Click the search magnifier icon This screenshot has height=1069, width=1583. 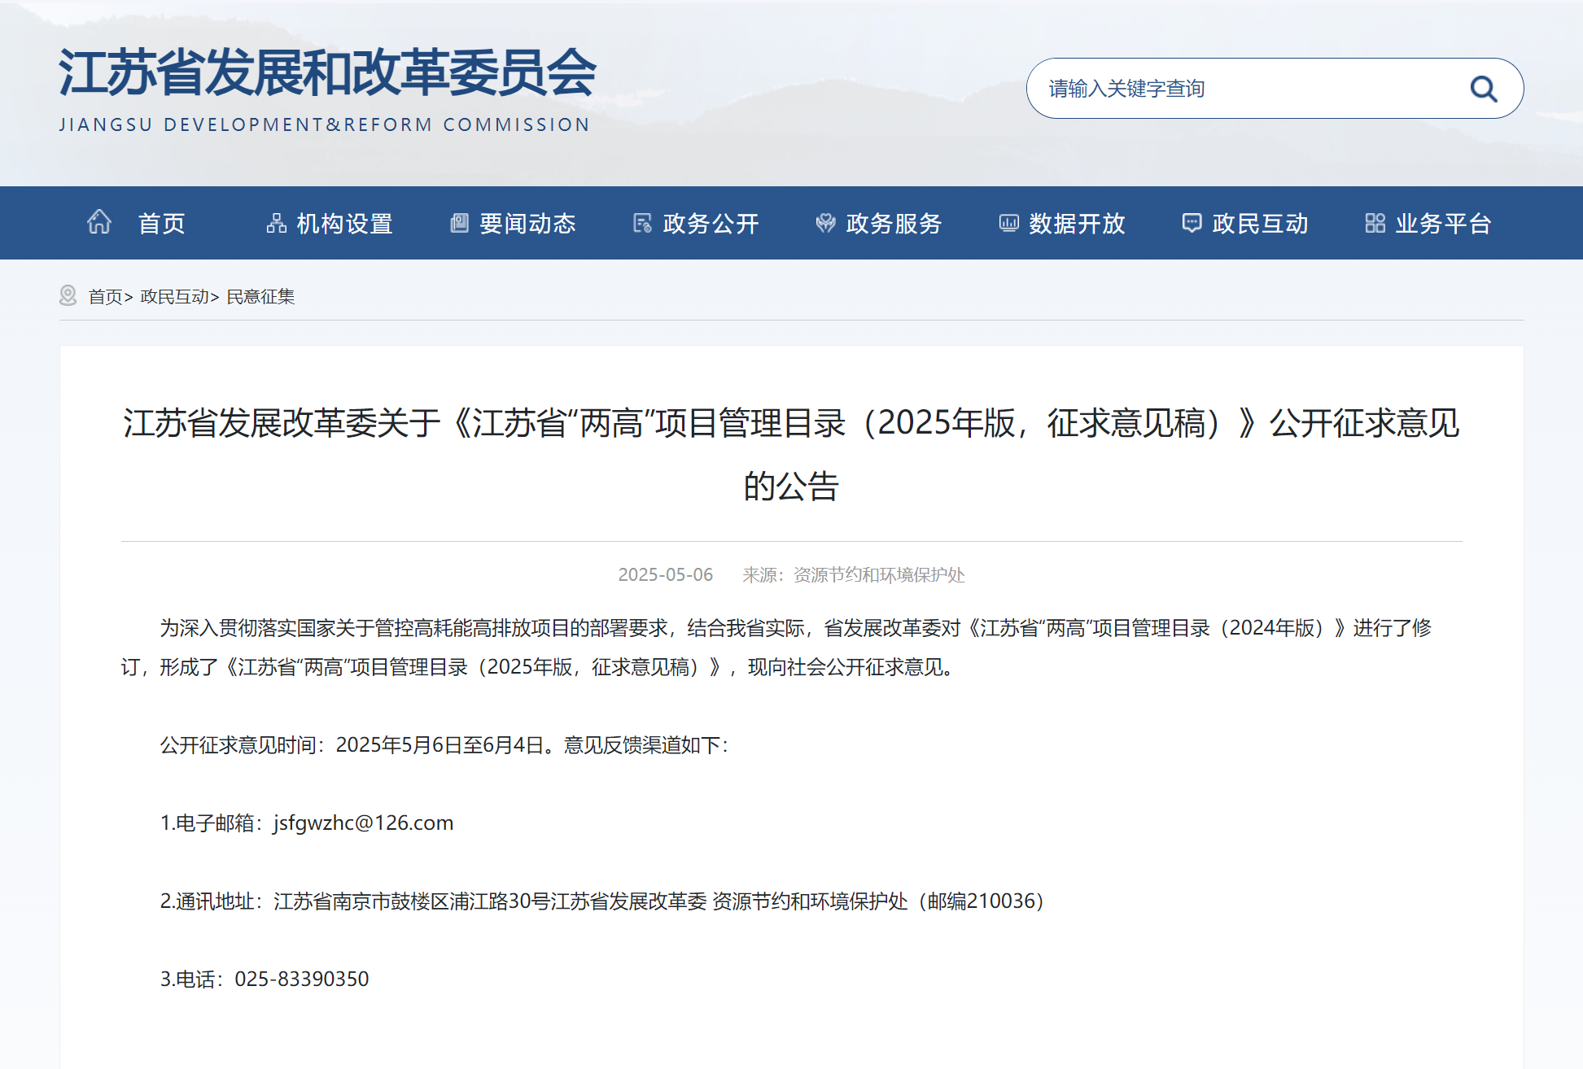pos(1483,89)
